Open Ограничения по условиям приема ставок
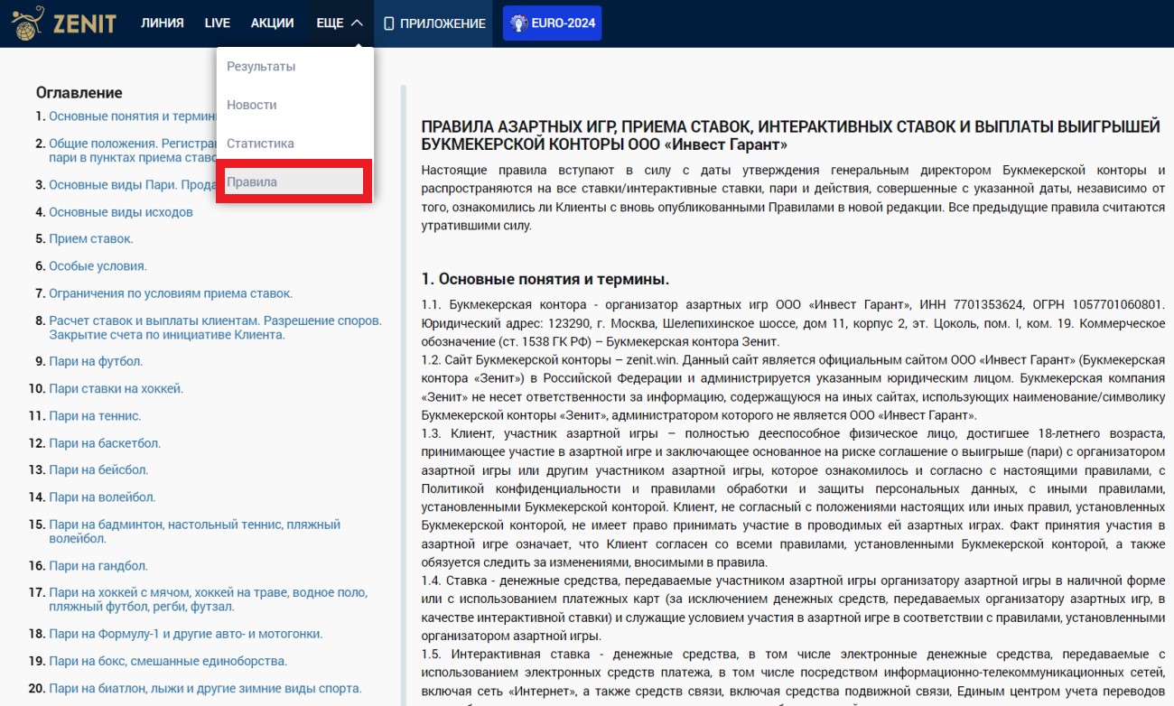 point(171,293)
